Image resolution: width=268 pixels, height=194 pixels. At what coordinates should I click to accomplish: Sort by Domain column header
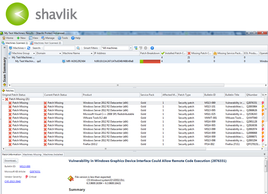pos(49,53)
